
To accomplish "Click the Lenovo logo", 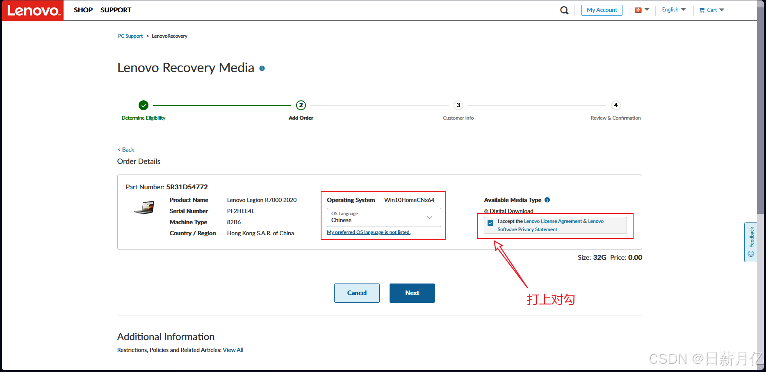I will [x=33, y=10].
